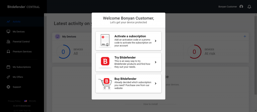Click the plus icon to add device
Viewport: 257px width, 112px height.
click(x=245, y=36)
